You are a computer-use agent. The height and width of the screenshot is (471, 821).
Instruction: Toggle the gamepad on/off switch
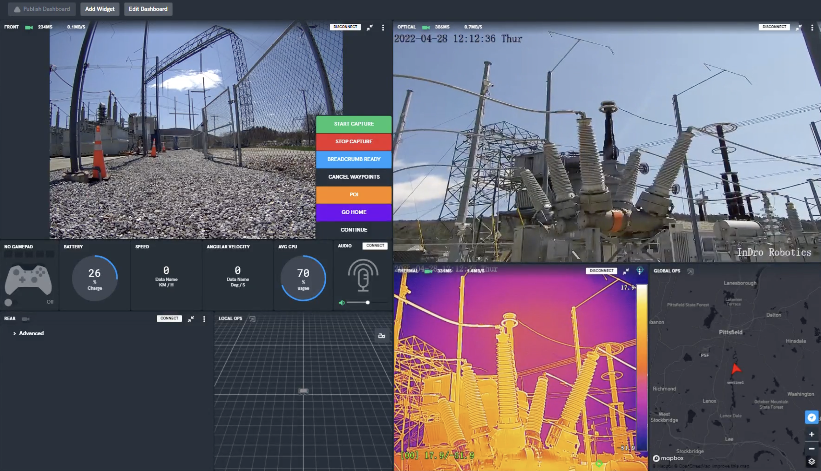(9, 302)
